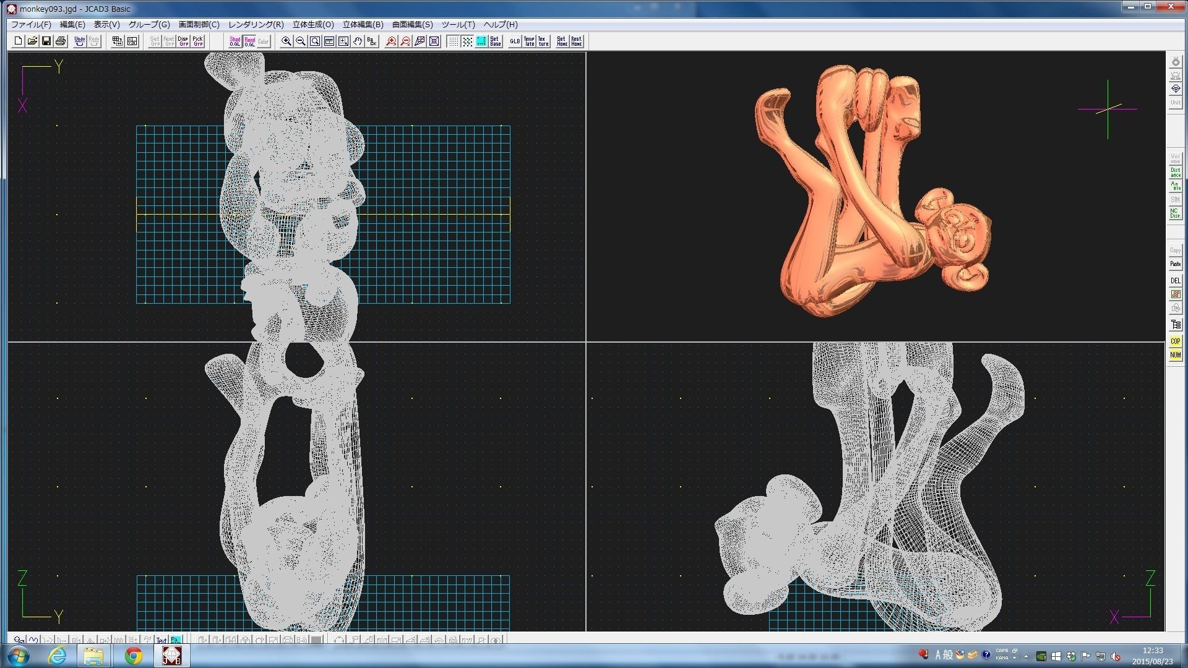Click the Print icon

point(61,41)
